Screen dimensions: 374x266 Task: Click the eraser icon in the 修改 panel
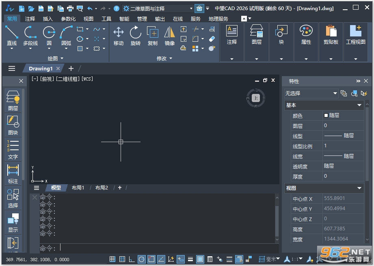tap(212, 39)
